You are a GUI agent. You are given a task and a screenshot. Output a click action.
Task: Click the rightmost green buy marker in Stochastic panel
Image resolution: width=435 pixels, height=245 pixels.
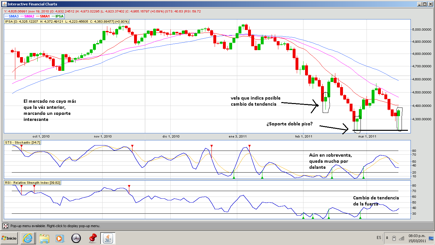[363, 177]
